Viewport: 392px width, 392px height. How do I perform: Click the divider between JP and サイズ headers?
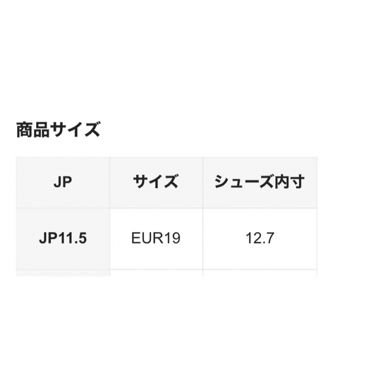[110, 183]
